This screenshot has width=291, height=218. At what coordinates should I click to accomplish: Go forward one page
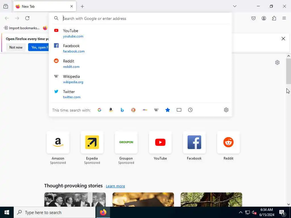pyautogui.click(x=17, y=18)
